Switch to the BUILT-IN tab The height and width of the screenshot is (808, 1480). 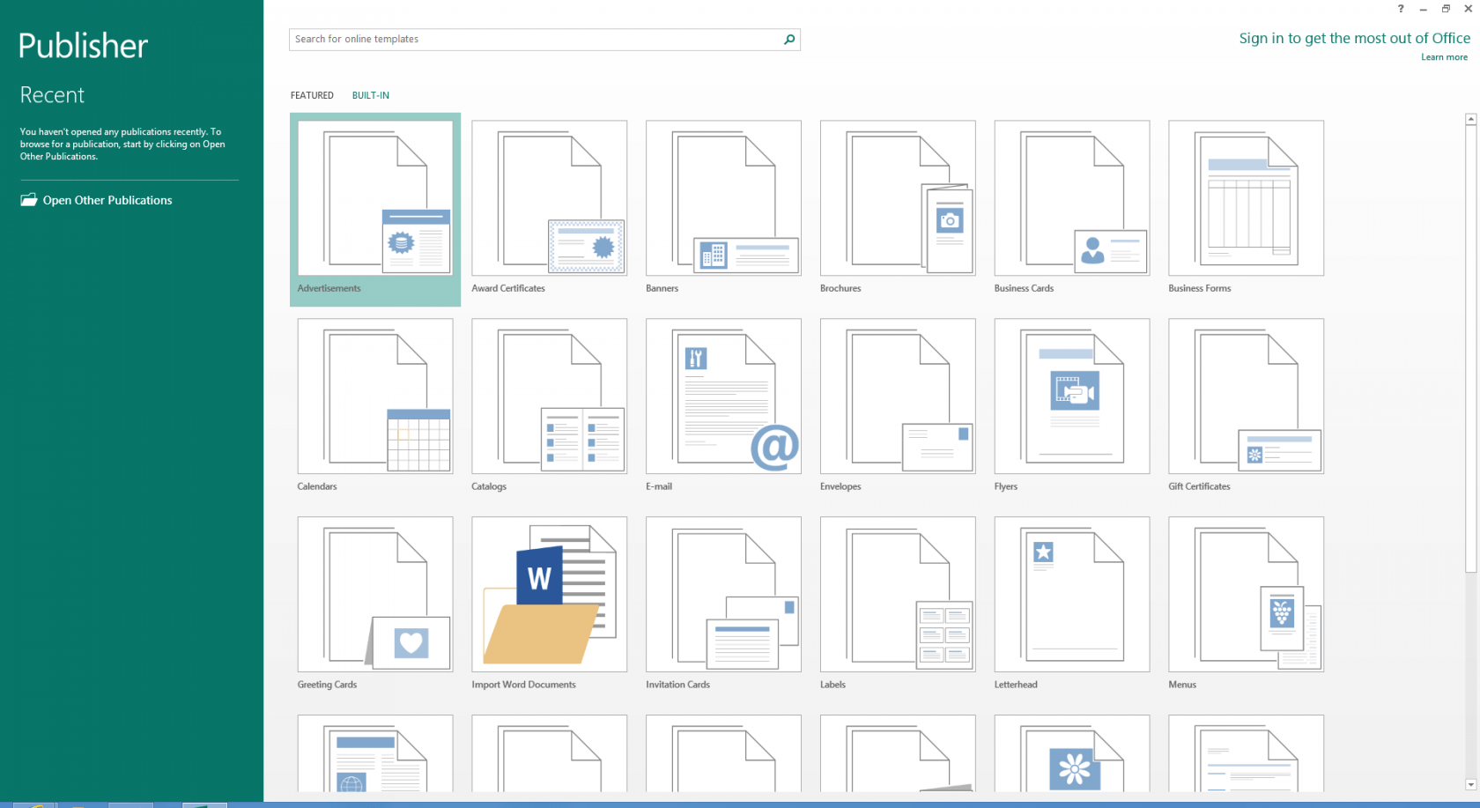(x=371, y=95)
